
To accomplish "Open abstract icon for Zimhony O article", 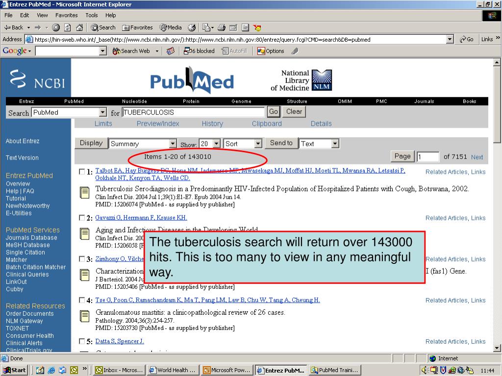I will [84, 275].
